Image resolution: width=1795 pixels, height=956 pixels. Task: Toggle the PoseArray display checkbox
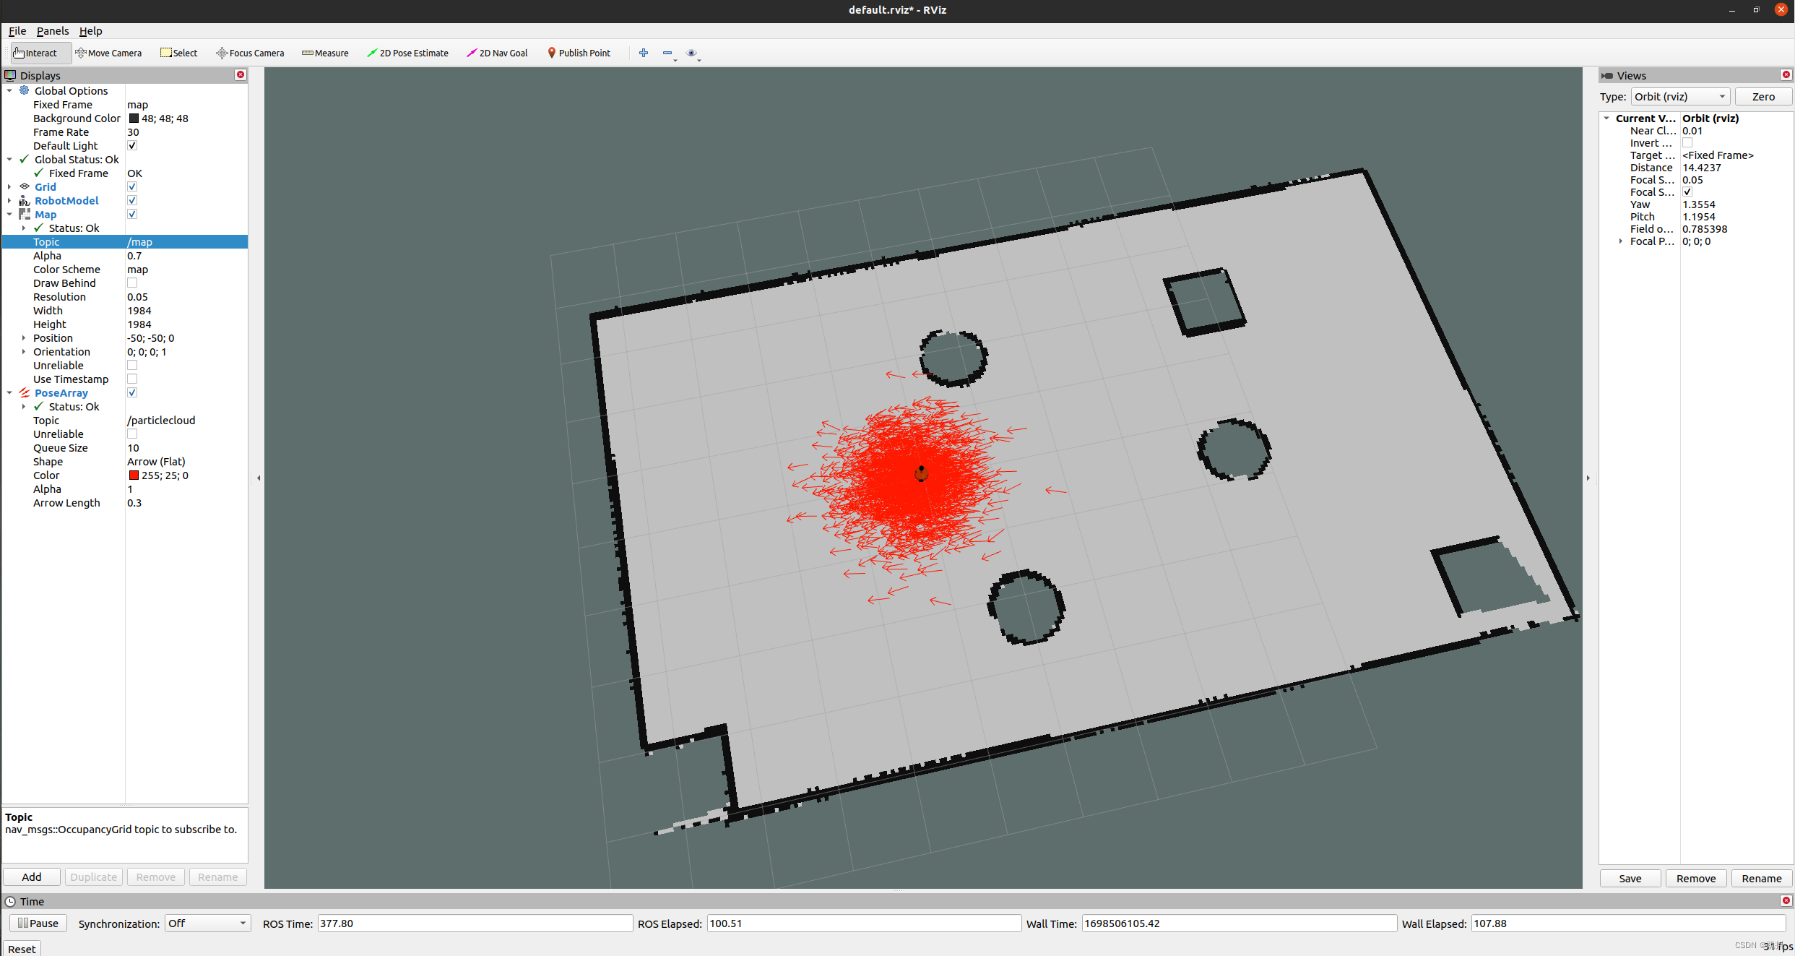tap(132, 393)
